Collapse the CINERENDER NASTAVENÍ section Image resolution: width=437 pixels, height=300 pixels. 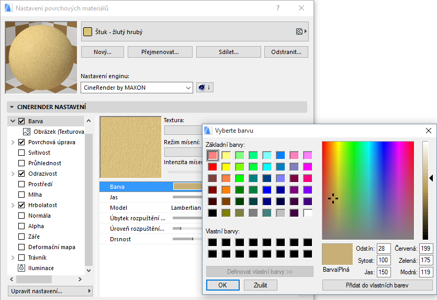tap(12, 107)
